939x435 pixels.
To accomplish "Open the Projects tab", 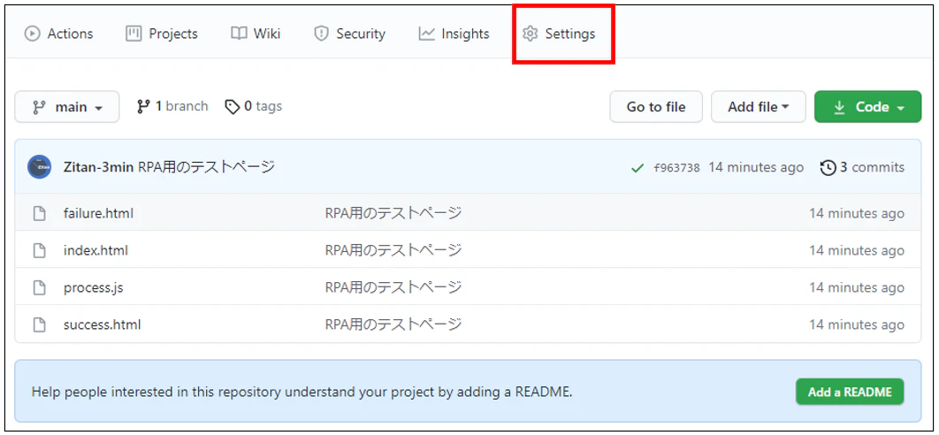I will tap(162, 34).
